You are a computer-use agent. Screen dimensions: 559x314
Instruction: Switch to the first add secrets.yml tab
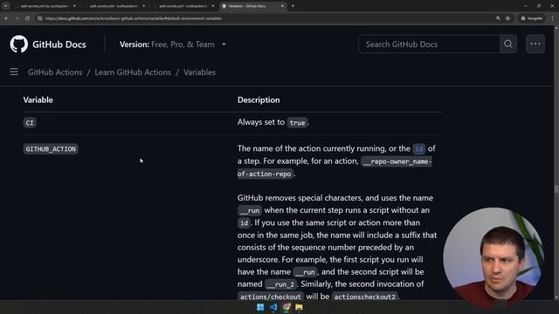click(45, 6)
